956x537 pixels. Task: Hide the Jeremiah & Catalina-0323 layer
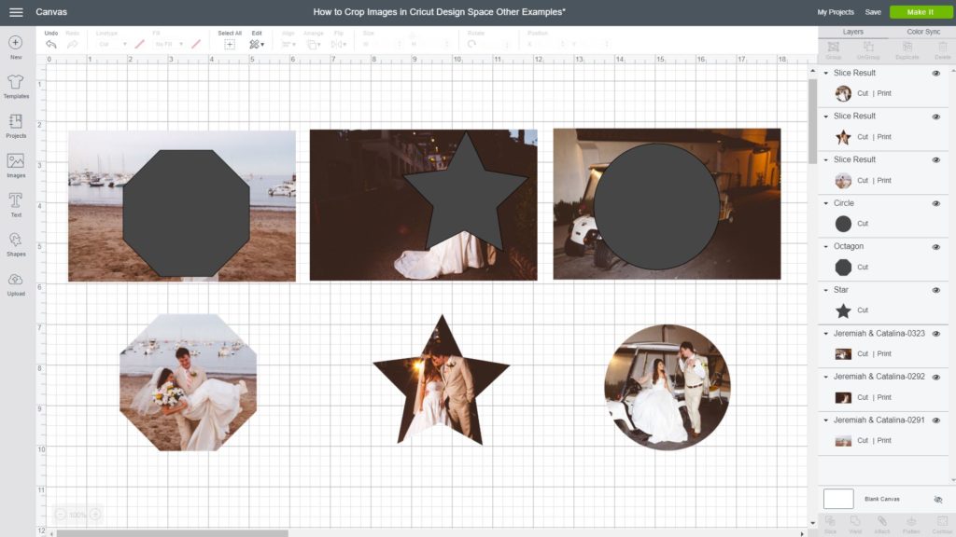click(935, 334)
